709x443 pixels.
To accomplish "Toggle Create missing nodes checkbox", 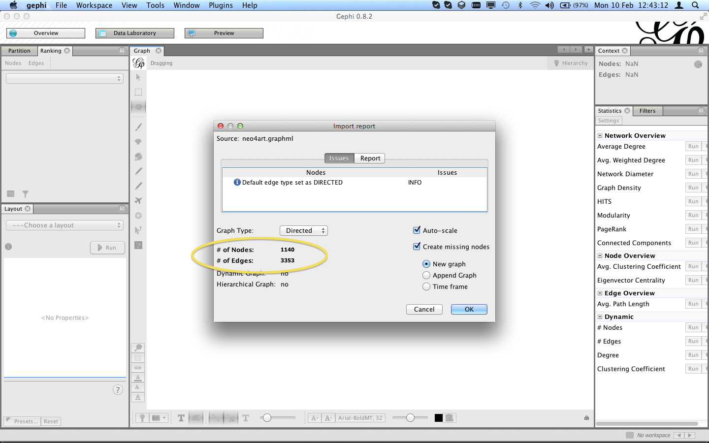I will [x=417, y=246].
